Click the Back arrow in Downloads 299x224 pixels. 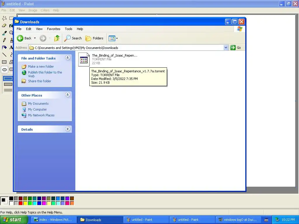tap(20, 38)
